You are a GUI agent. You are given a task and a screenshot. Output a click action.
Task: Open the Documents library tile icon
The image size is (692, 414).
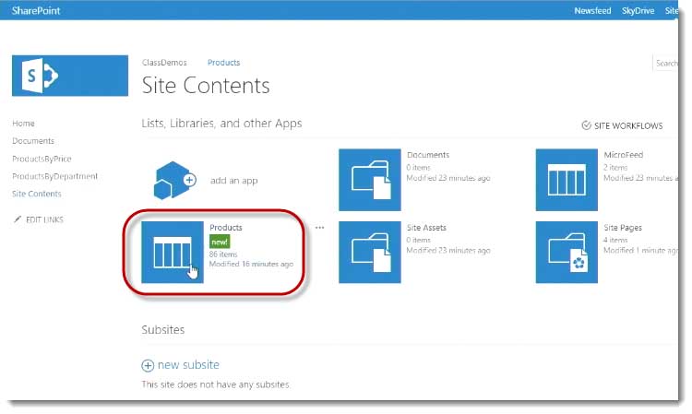[x=370, y=180]
